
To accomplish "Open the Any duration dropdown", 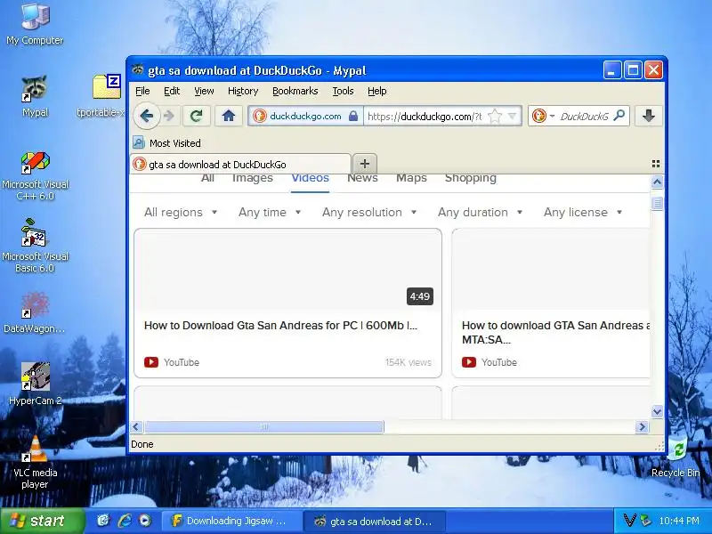I will click(480, 212).
